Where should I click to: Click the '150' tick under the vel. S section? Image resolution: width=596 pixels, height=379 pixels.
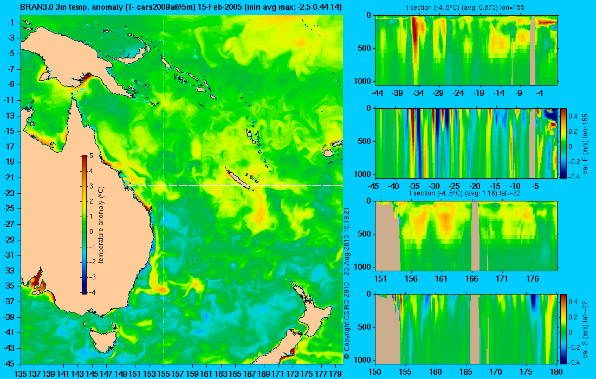point(375,372)
